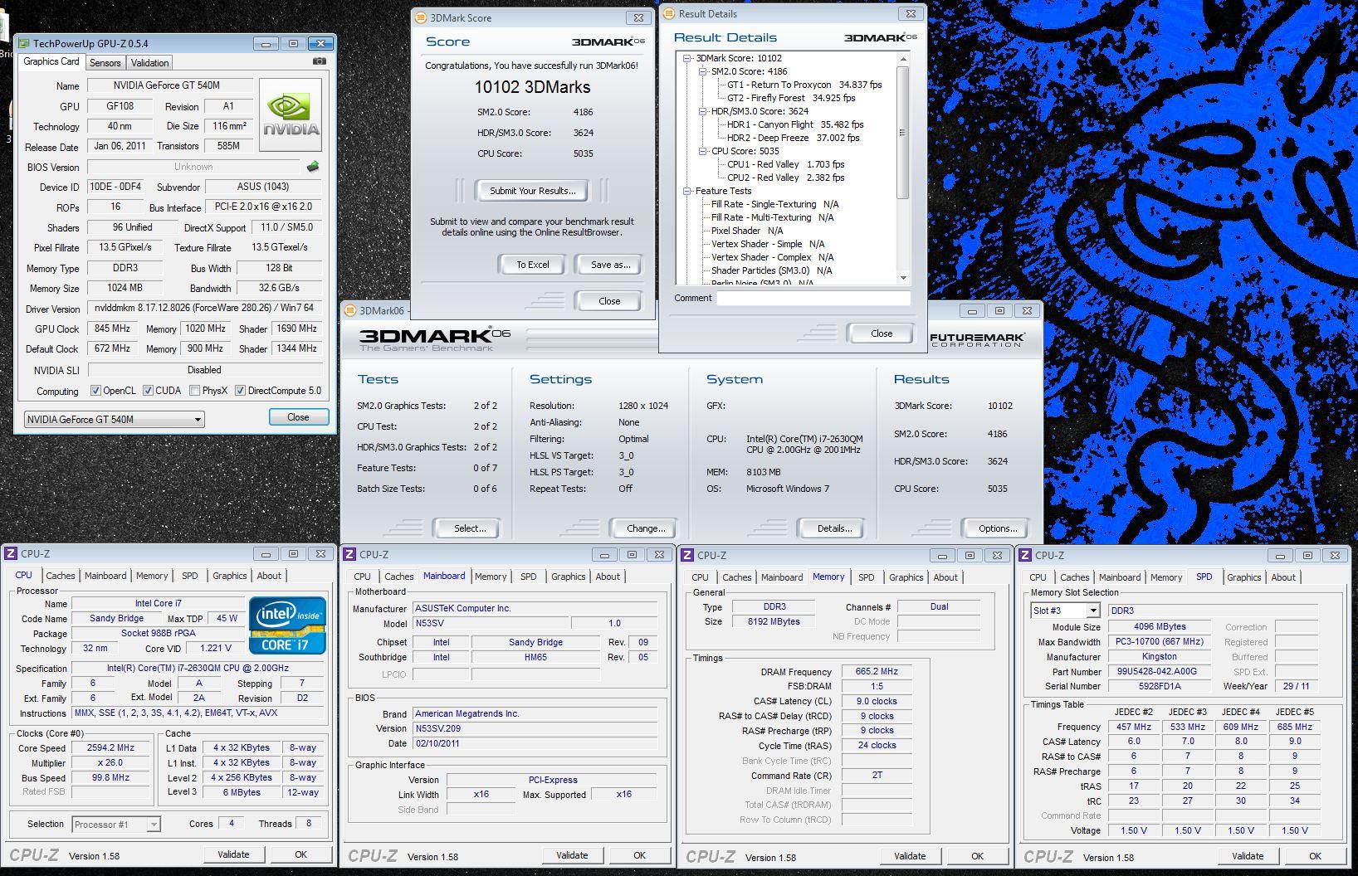The height and width of the screenshot is (876, 1358).
Task: Click the title icon of the CPU-Z CPU window
Action: pos(12,553)
